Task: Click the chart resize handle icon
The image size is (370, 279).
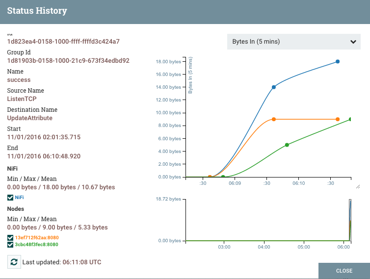Action: [358, 187]
